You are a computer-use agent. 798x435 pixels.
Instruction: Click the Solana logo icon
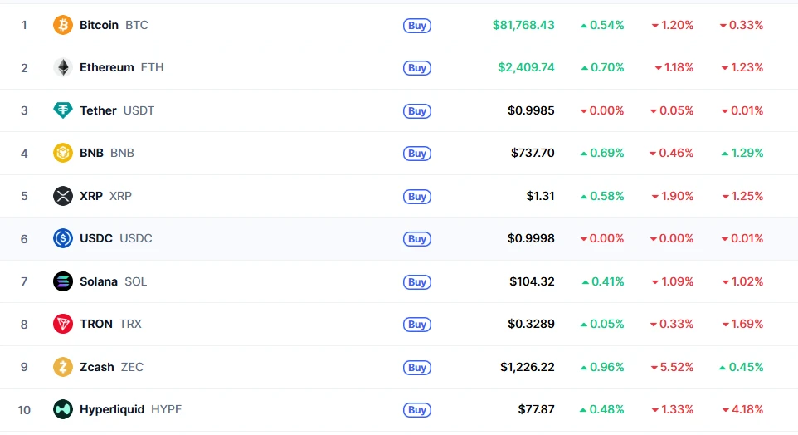(x=62, y=281)
